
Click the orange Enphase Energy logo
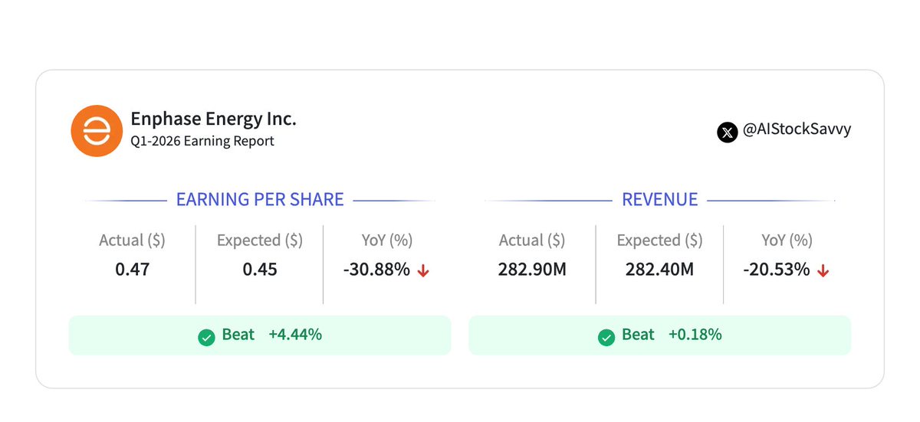pos(96,130)
